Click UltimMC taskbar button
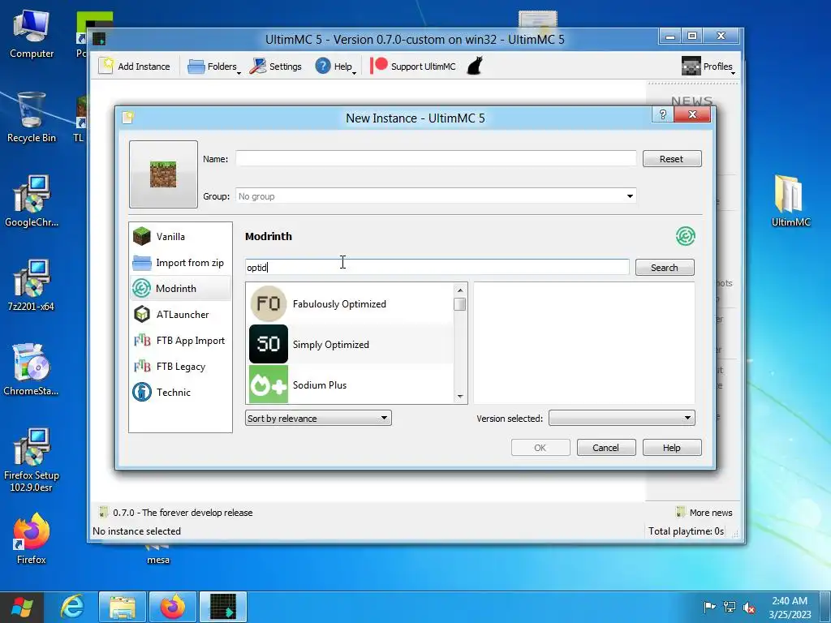The height and width of the screenshot is (623, 831). 223,607
